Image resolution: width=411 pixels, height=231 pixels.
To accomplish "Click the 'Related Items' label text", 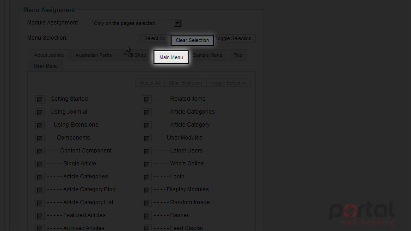I will pos(188,99).
